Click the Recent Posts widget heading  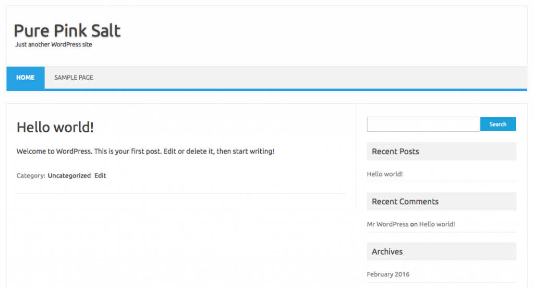point(442,152)
